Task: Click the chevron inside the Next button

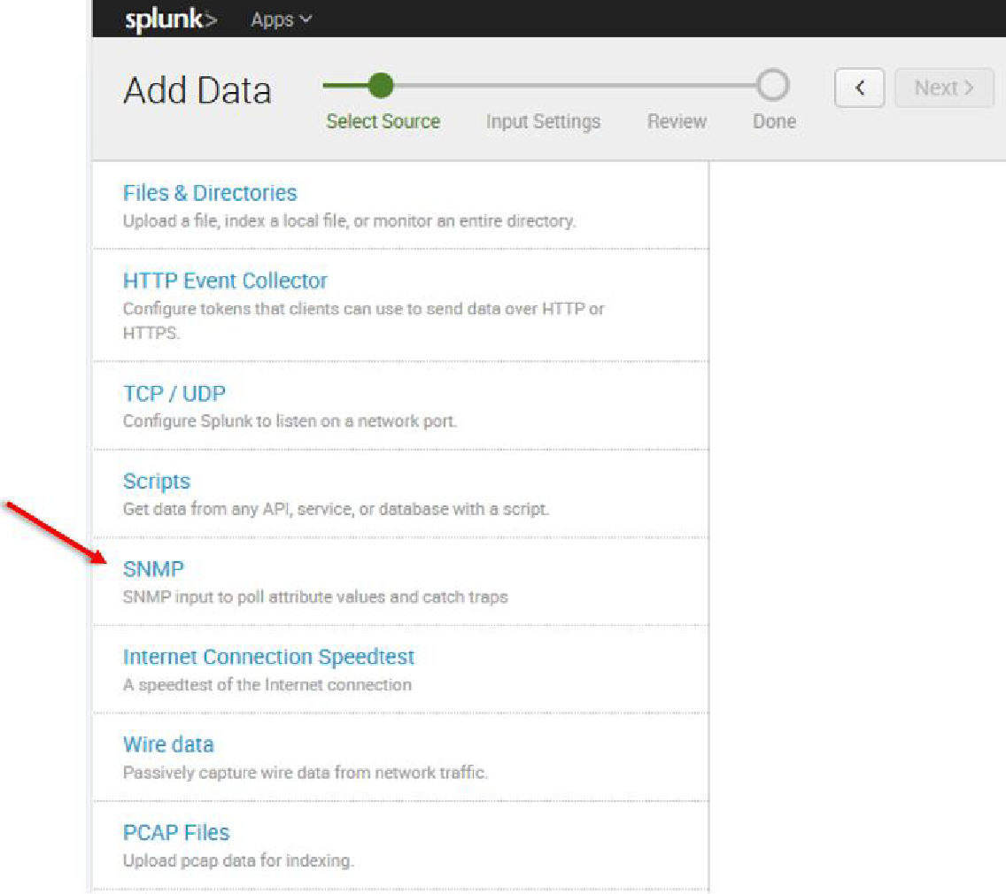Action: [x=969, y=88]
